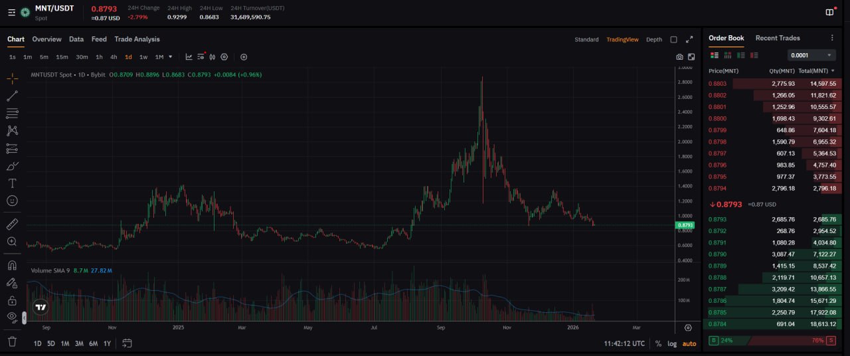Activate the magnet snap mode
This screenshot has height=356, width=850.
pos(12,266)
